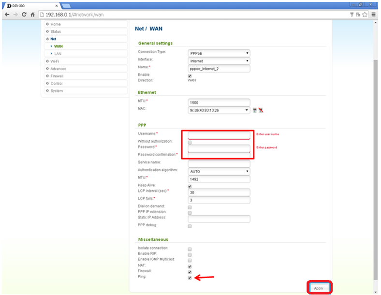Disable the Ping checkbox
The height and width of the screenshot is (295, 381).
(190, 278)
